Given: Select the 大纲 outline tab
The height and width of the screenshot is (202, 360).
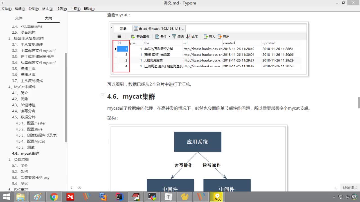Looking at the screenshot, I should [x=48, y=18].
